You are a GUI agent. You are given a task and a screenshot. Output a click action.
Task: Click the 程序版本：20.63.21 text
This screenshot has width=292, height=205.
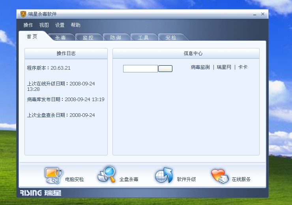[49, 68]
